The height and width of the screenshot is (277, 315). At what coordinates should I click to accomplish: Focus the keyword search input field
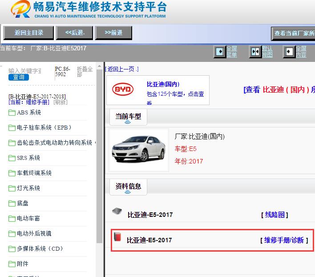tap(25, 71)
